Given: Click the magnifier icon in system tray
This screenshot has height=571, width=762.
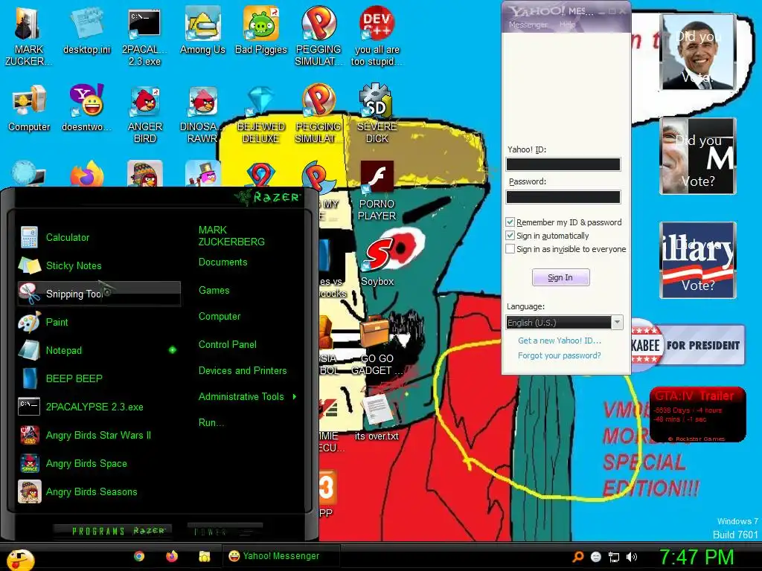Looking at the screenshot, I should 577,557.
